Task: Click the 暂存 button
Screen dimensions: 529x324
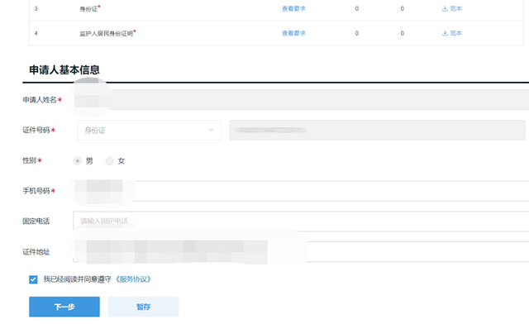Action: click(x=143, y=307)
